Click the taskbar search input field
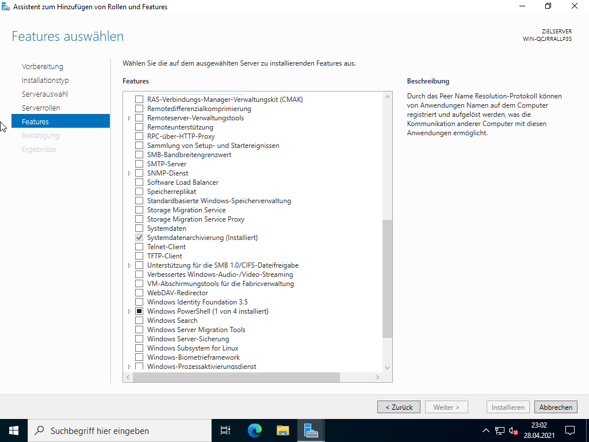 (x=120, y=430)
